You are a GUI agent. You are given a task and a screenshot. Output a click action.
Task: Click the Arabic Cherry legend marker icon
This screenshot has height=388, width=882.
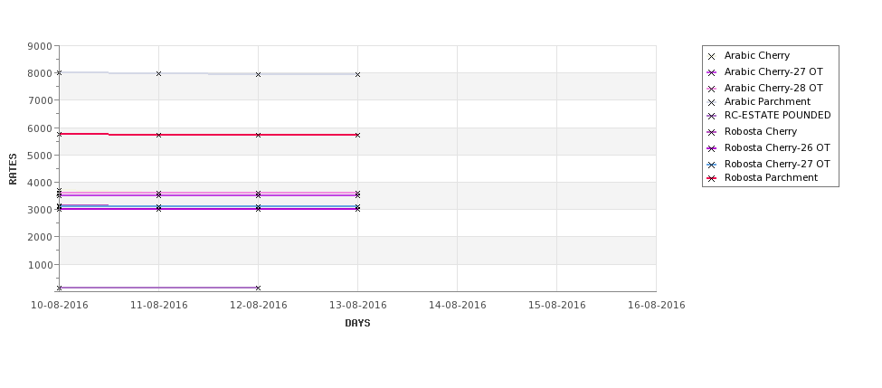click(x=711, y=56)
